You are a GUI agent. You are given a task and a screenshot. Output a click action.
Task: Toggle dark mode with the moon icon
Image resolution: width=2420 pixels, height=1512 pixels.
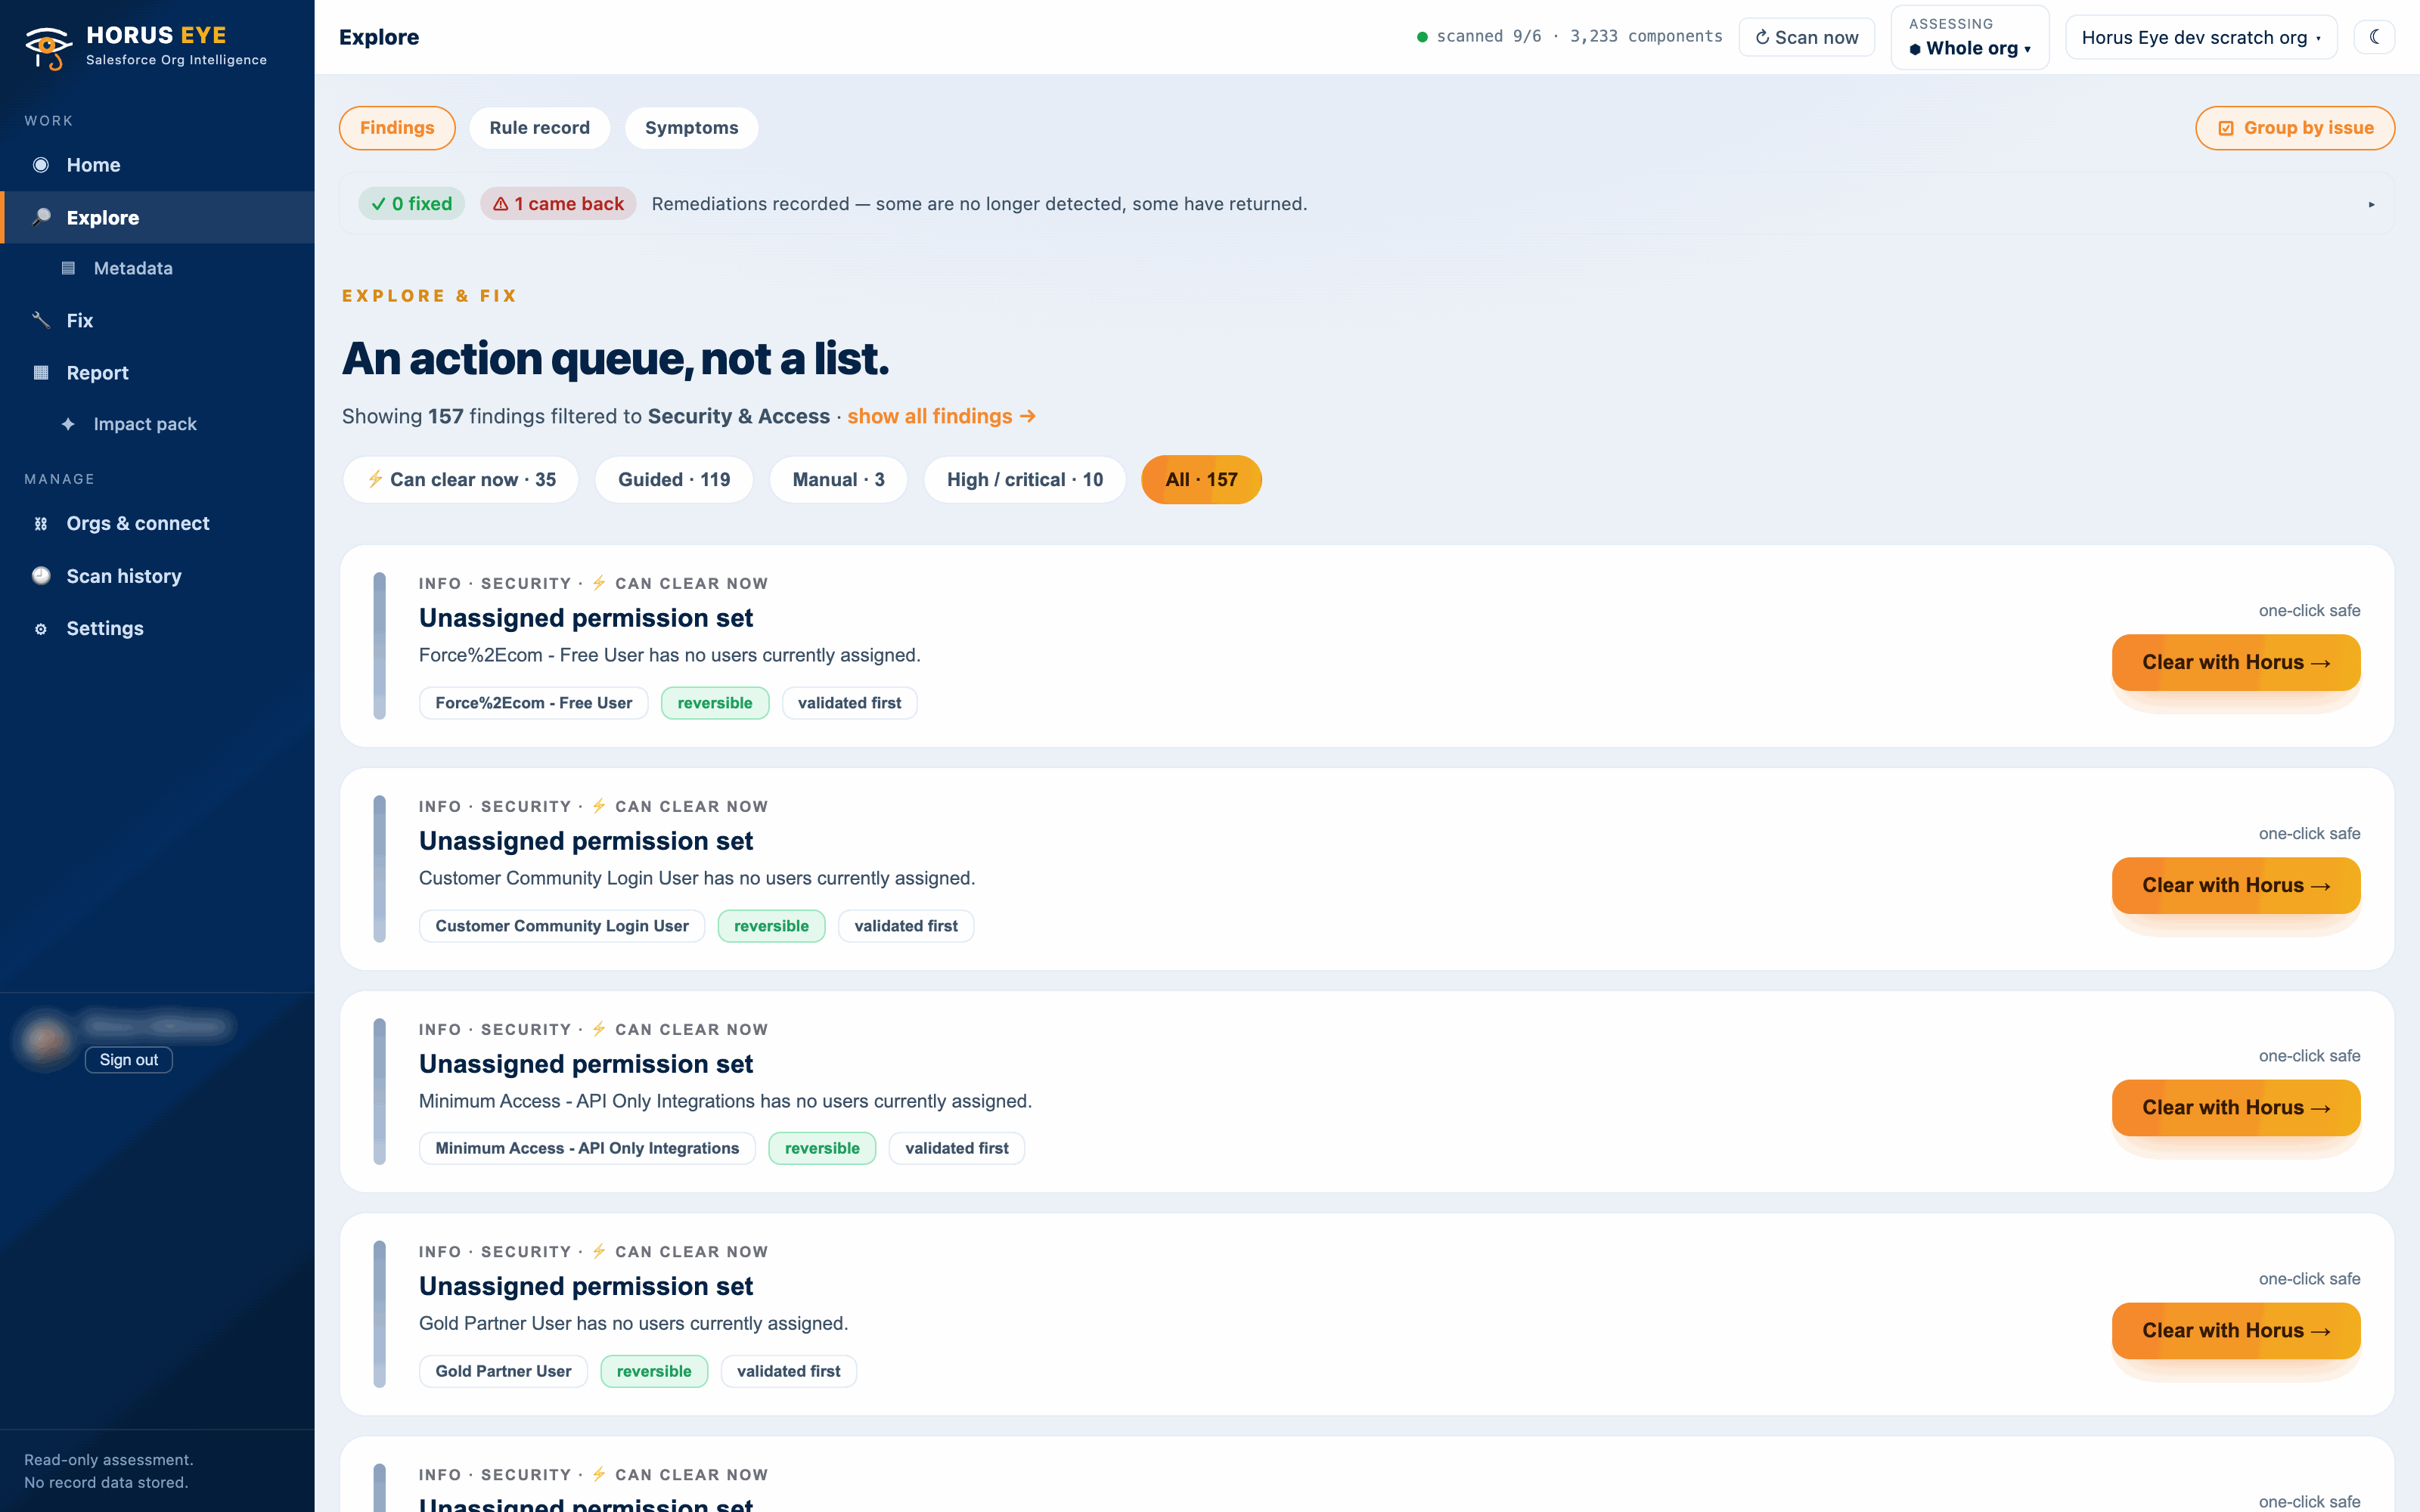click(x=2374, y=37)
